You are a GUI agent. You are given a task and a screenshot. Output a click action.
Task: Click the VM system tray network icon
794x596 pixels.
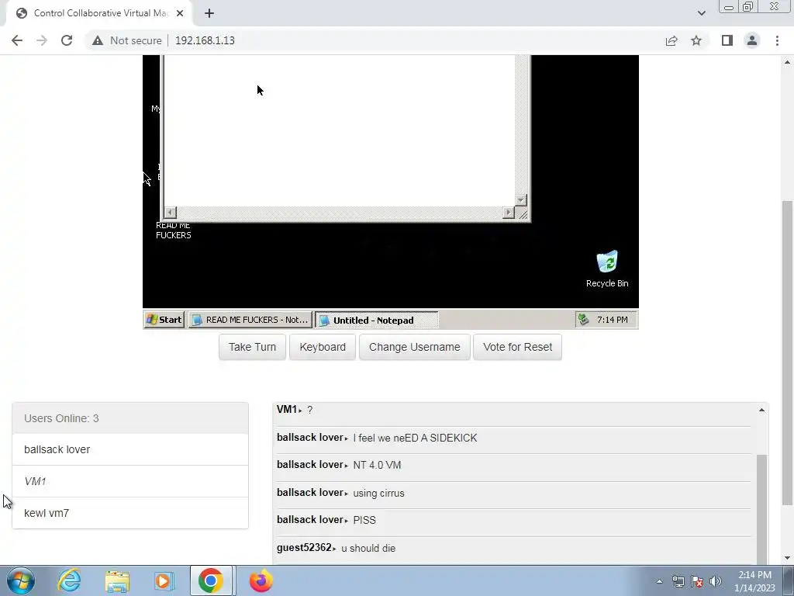coord(583,319)
